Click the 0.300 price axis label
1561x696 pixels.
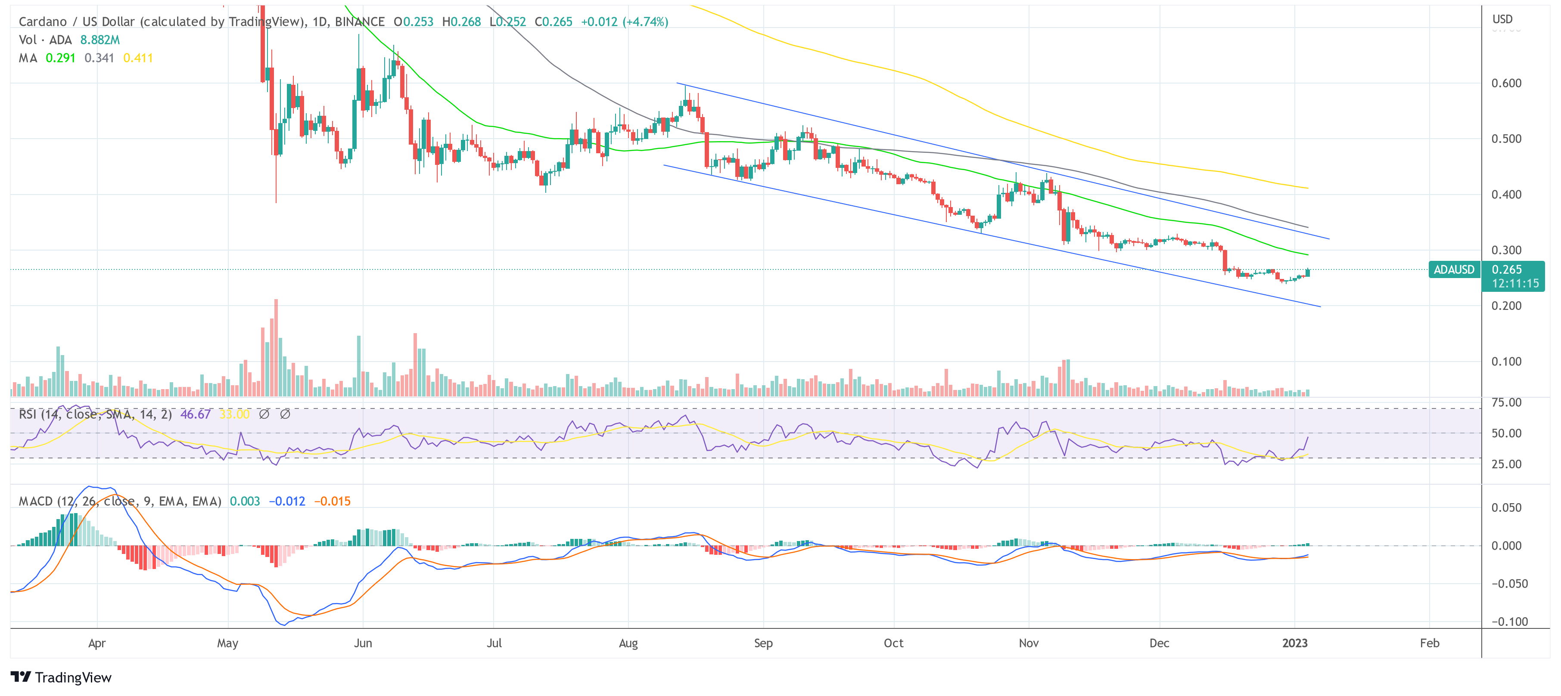coord(1506,250)
